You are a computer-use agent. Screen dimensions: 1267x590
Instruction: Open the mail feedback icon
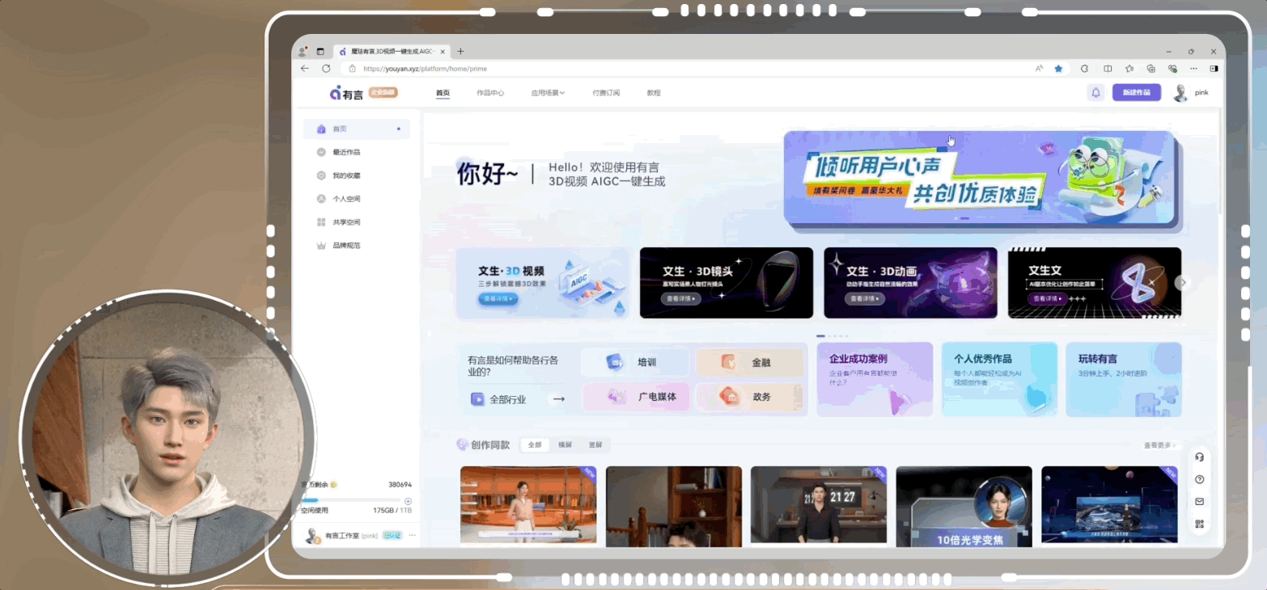(1199, 502)
